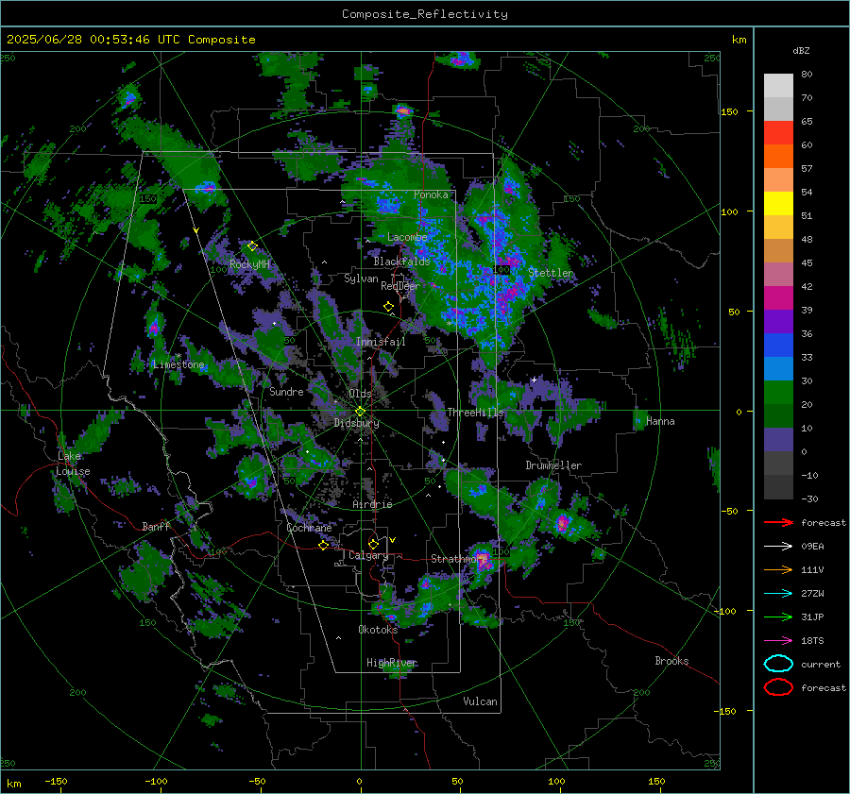Select yellow diamond marker above Calgary label
The width and height of the screenshot is (850, 794).
[x=373, y=544]
